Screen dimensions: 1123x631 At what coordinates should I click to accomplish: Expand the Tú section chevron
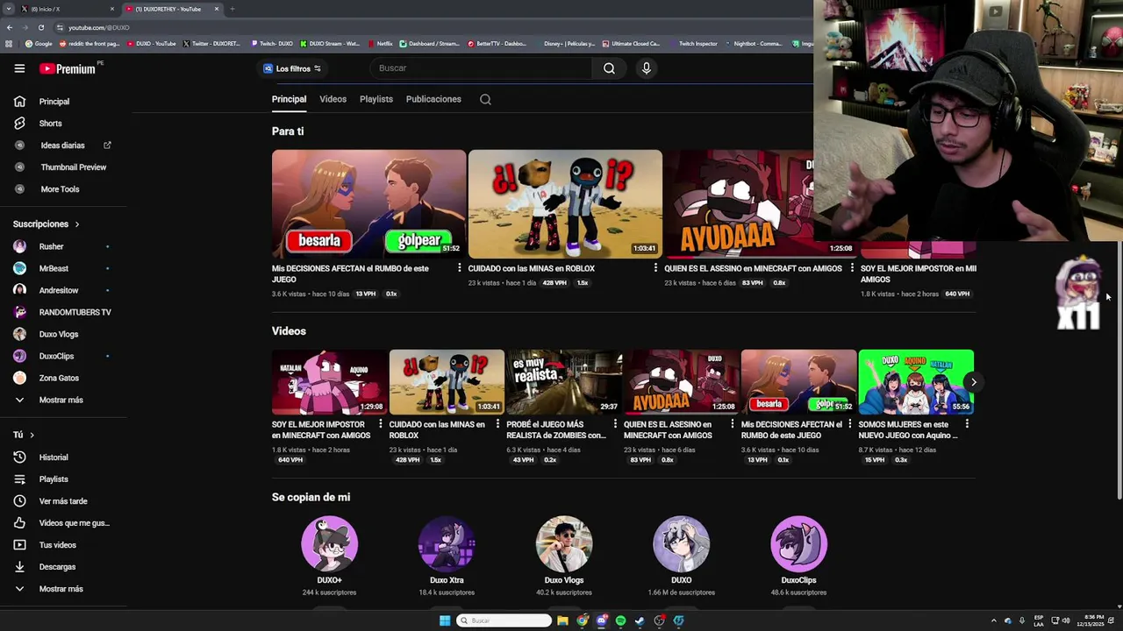pyautogui.click(x=32, y=435)
